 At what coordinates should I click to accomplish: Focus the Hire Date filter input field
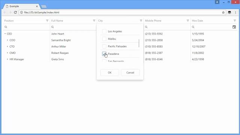coord(212,27)
